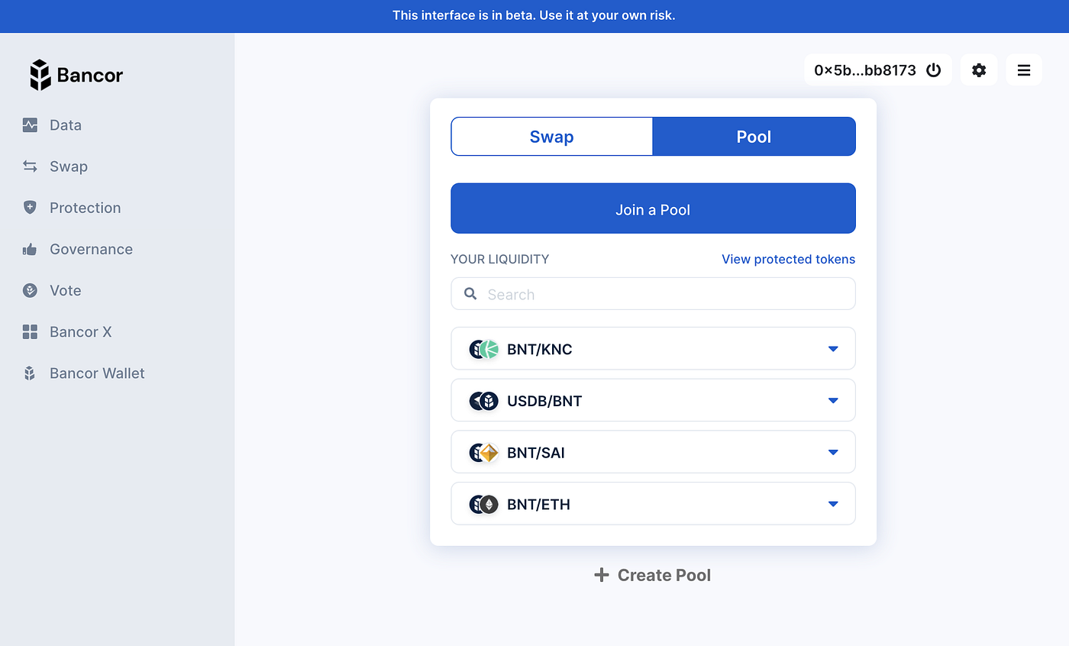This screenshot has height=646, width=1069.
Task: Click the BNT/KNC token pair icon
Action: coord(483,349)
